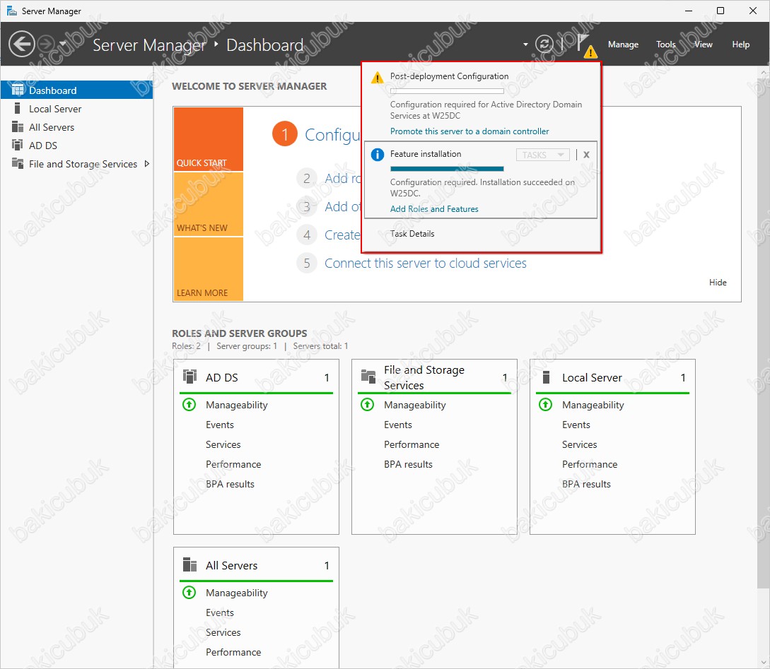Click the back navigation arrow
This screenshot has height=669, width=770.
[x=22, y=44]
